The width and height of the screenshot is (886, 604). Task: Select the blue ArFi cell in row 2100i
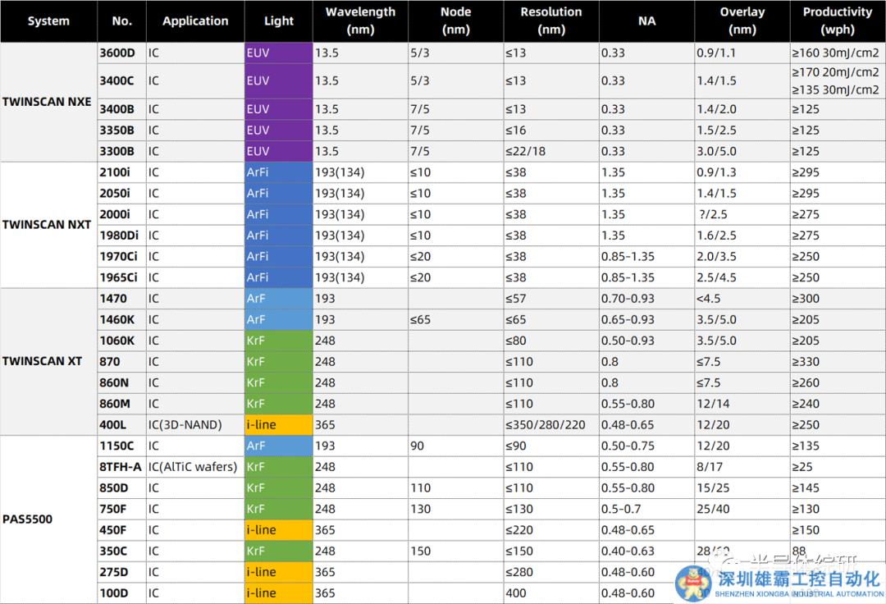click(x=279, y=172)
